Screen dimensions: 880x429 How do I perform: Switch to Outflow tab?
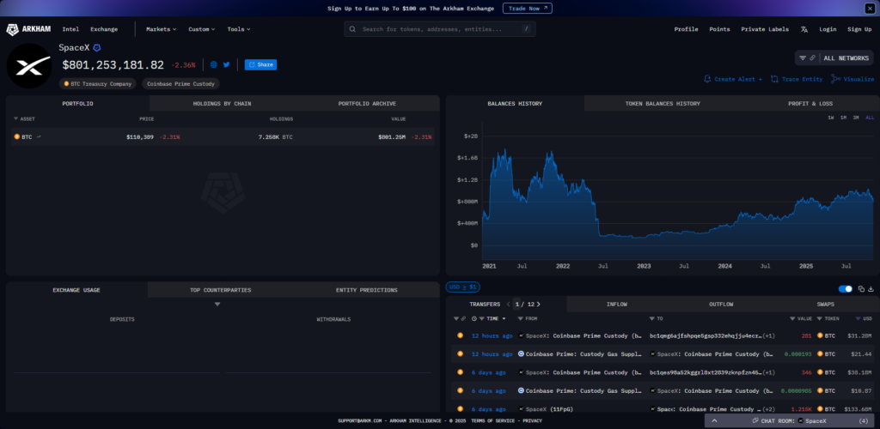pyautogui.click(x=721, y=304)
